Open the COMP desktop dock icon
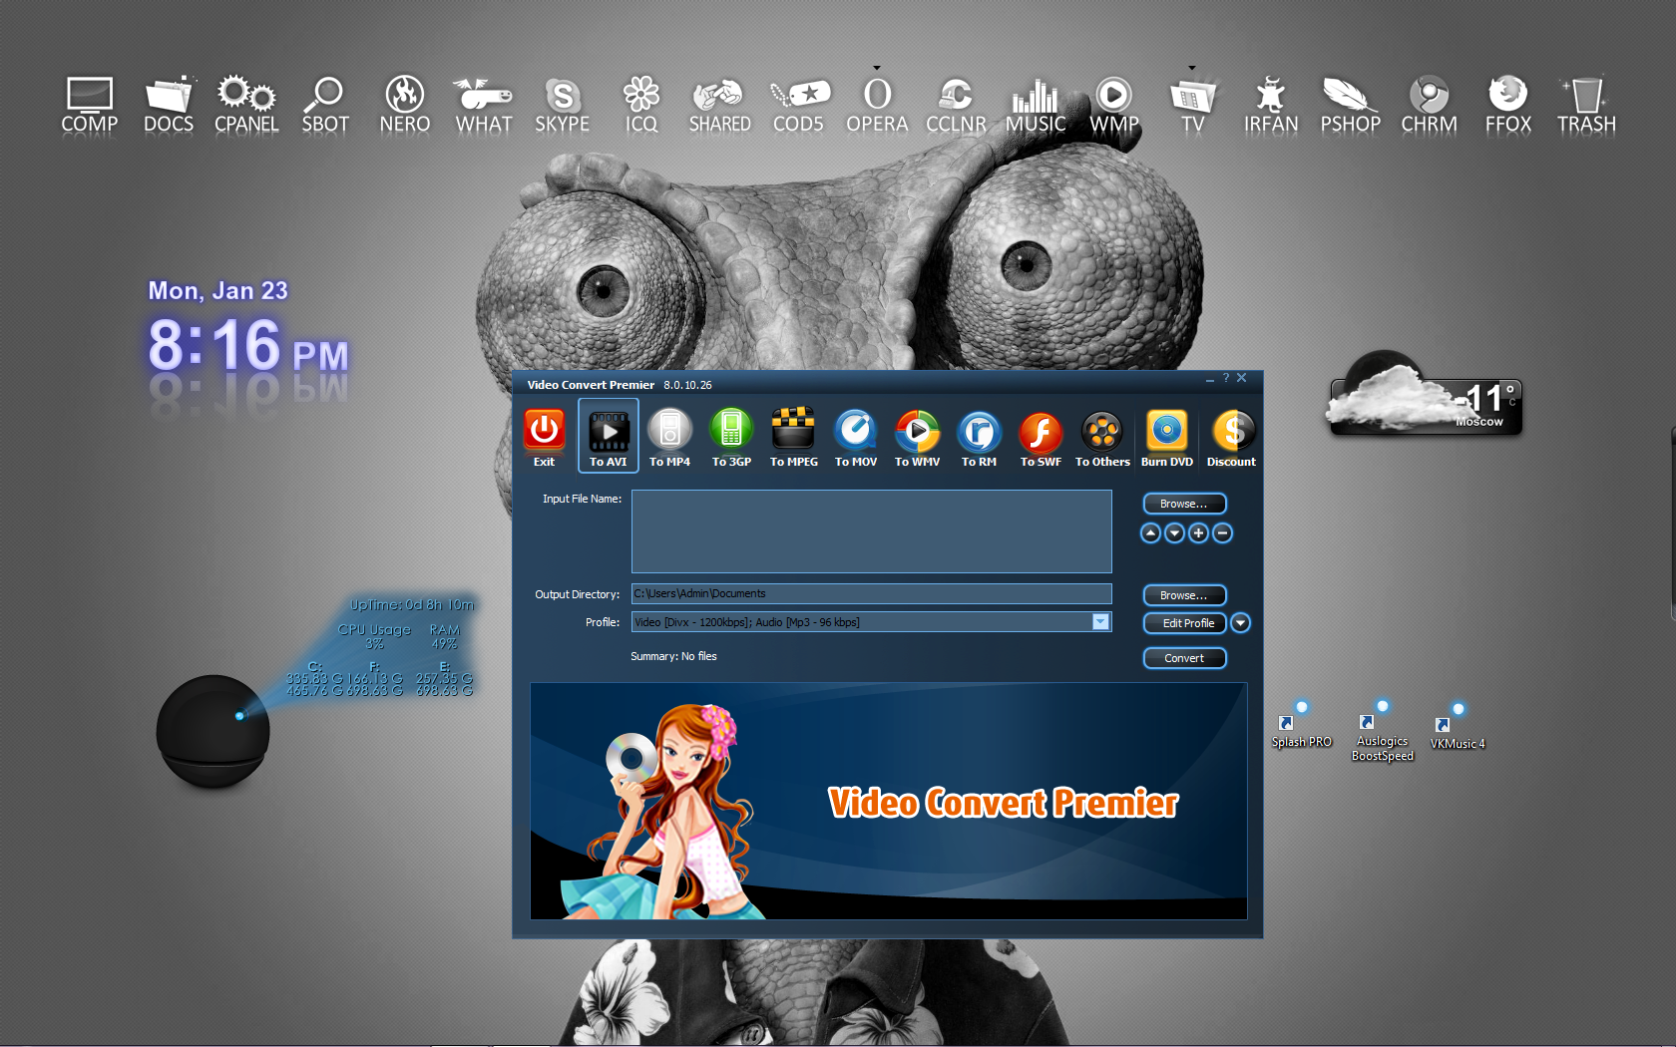This screenshot has height=1047, width=1676. [90, 105]
